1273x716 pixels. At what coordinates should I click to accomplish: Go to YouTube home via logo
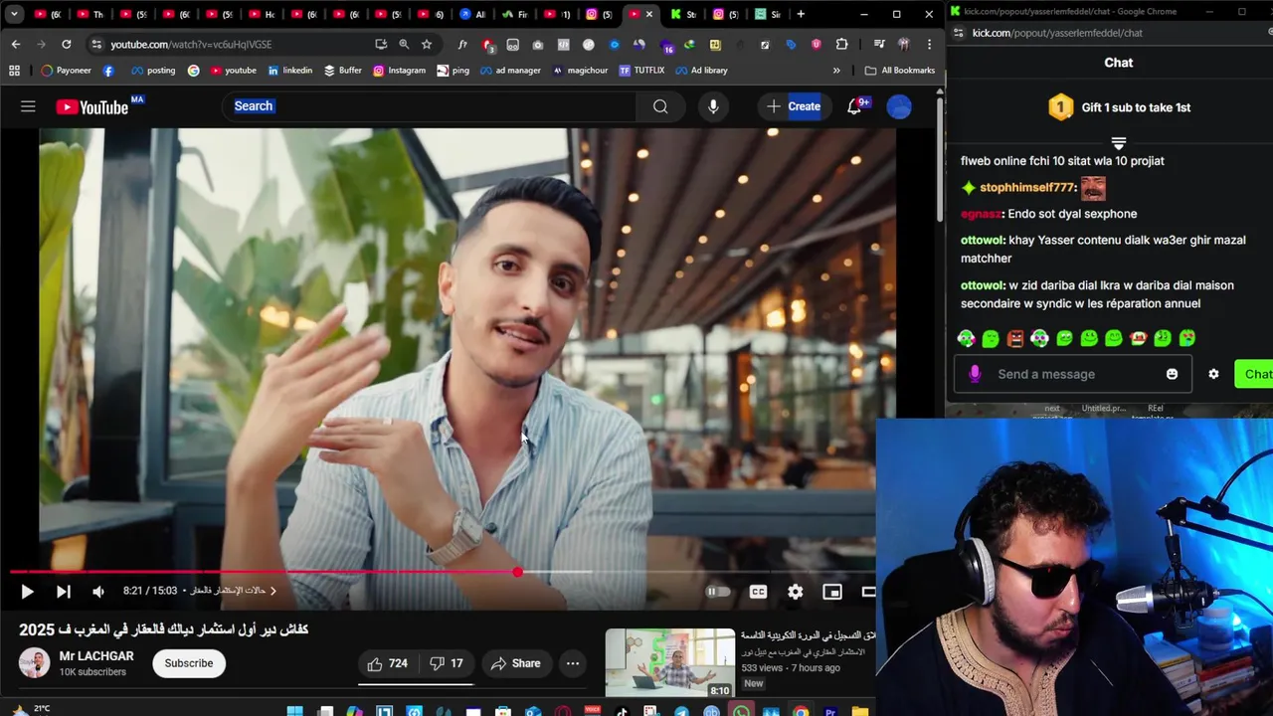(x=92, y=106)
